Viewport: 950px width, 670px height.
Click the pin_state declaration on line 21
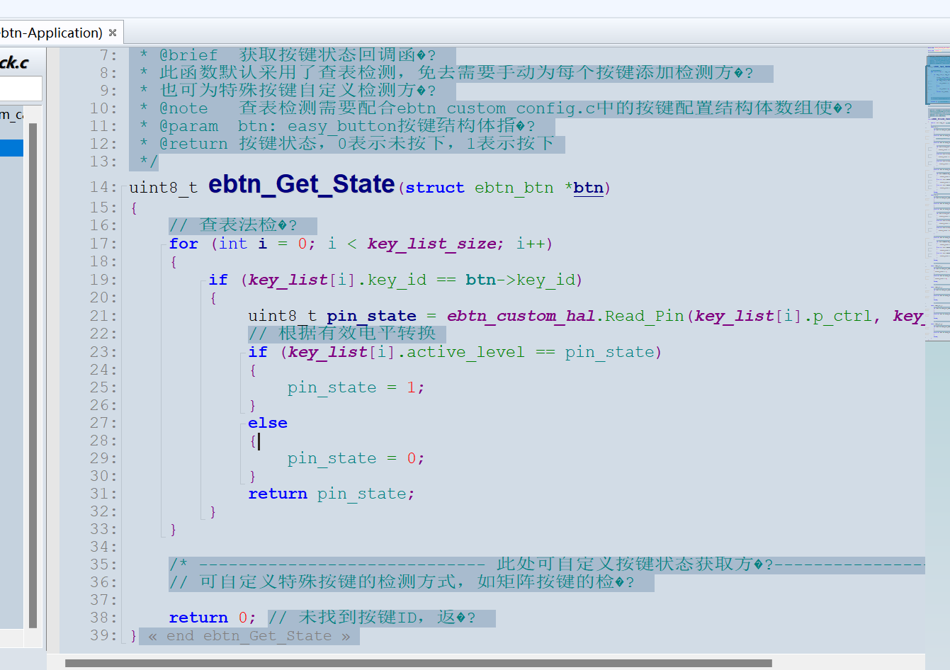(x=371, y=316)
